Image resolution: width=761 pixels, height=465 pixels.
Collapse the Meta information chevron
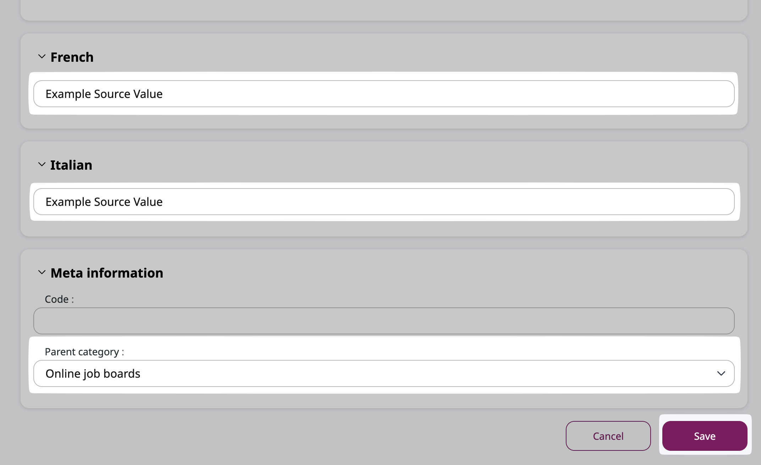[42, 273]
